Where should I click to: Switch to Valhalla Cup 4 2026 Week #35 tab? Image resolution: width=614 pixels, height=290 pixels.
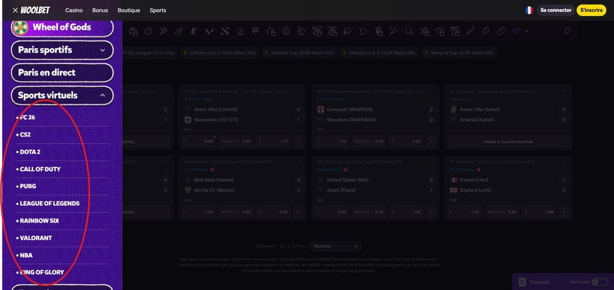pos(379,53)
